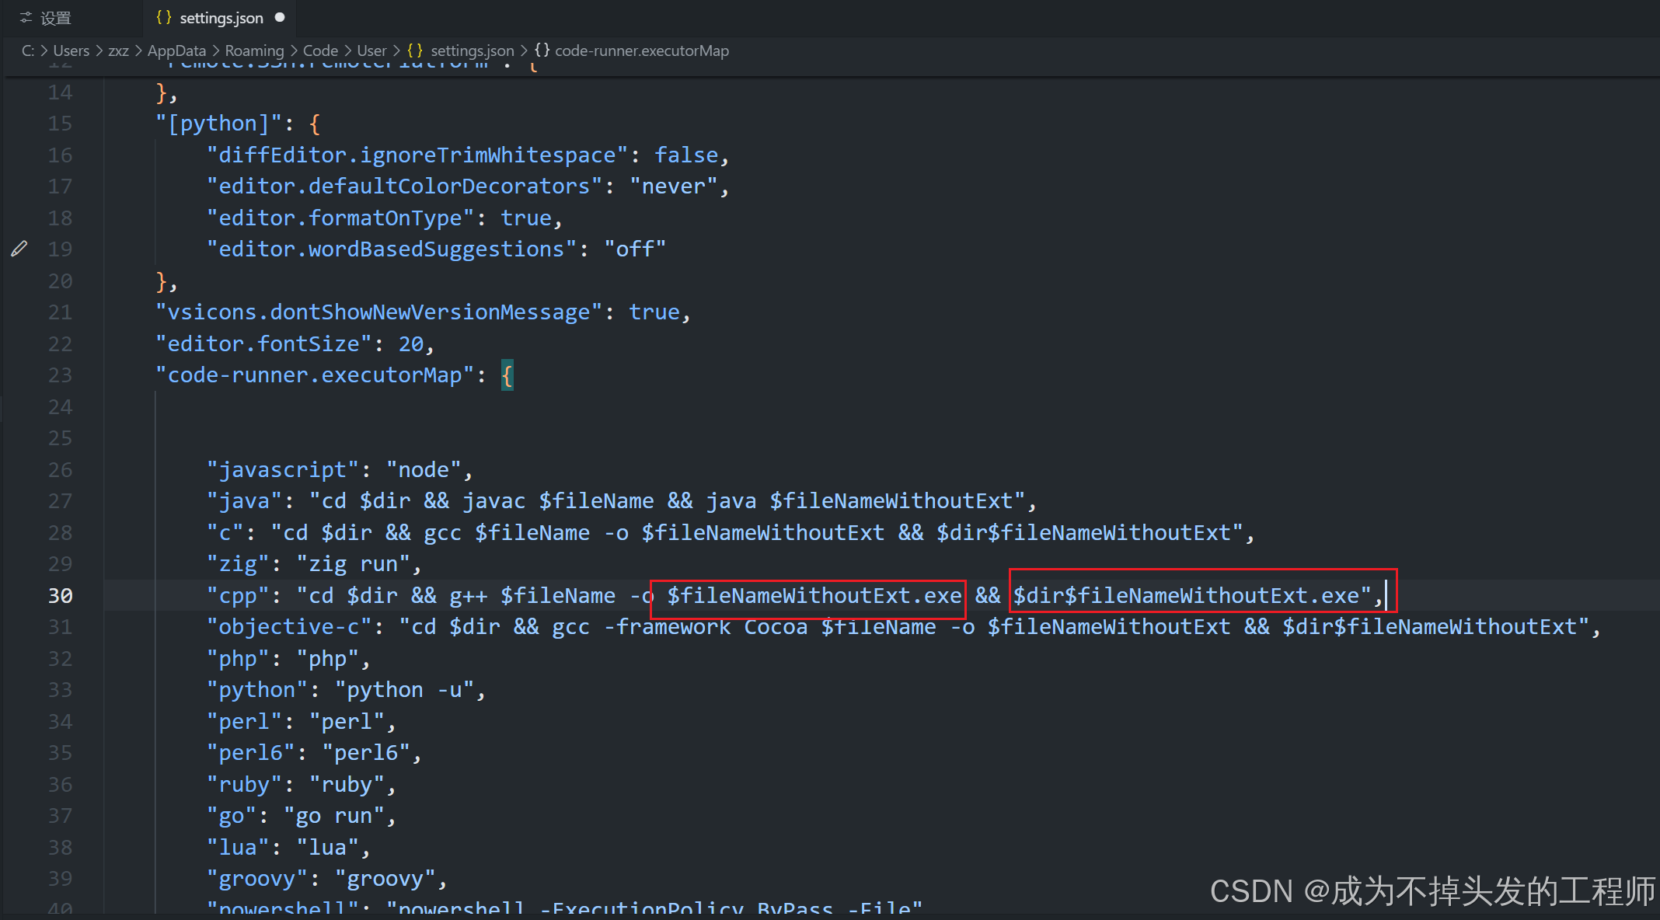The height and width of the screenshot is (920, 1660).
Task: Open the Users breadcrumb dropdown
Action: [71, 51]
